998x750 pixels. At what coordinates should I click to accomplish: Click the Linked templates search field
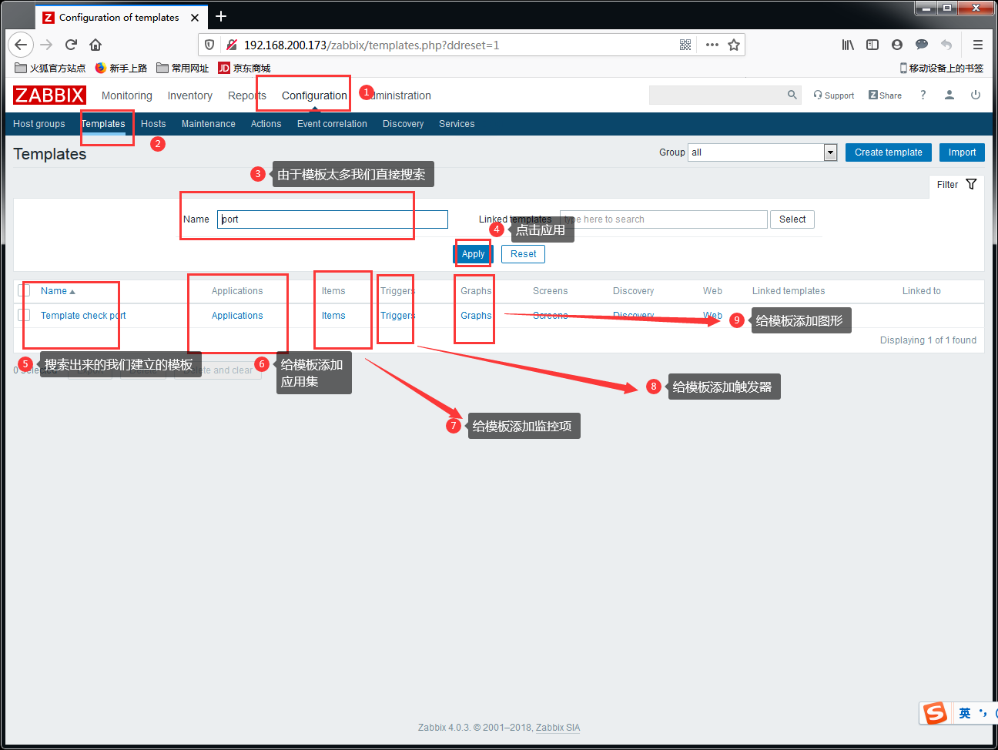tap(664, 219)
